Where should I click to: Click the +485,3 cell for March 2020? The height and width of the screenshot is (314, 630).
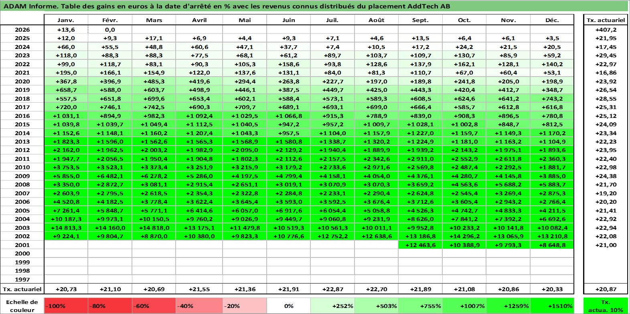(x=154, y=81)
